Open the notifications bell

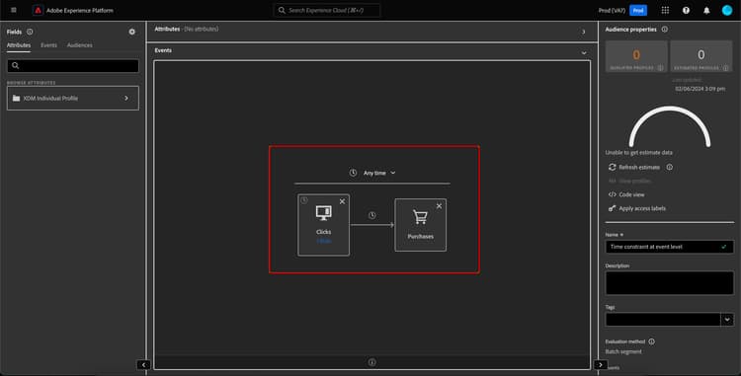706,10
